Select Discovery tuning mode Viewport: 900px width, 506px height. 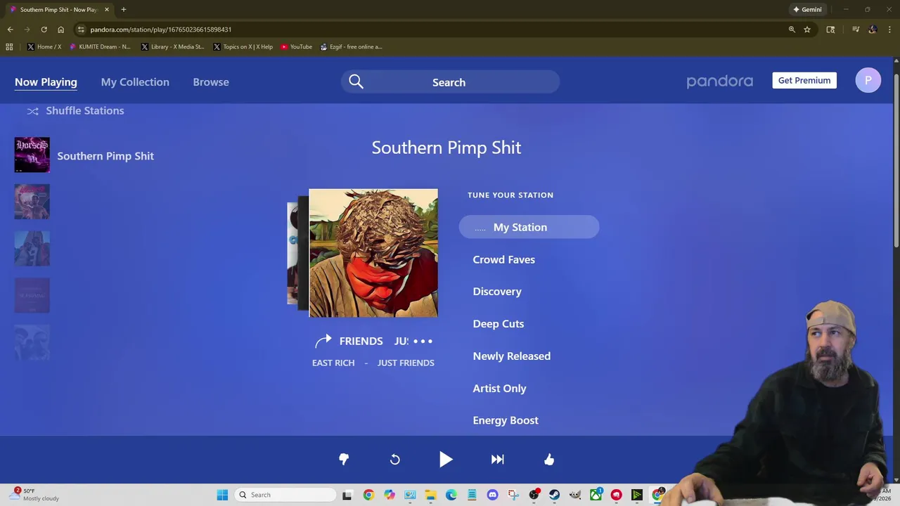(x=497, y=292)
